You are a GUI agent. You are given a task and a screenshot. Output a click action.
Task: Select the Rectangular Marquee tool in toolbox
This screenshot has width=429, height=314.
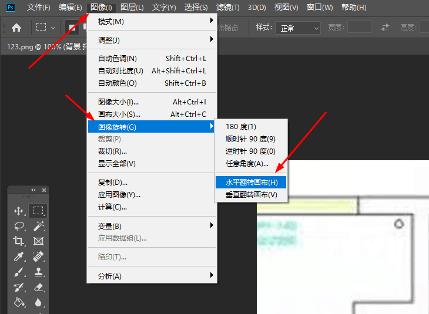click(38, 211)
